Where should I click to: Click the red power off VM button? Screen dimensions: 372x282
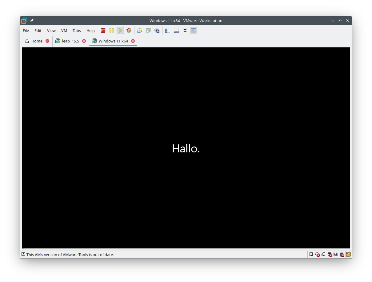(103, 30)
